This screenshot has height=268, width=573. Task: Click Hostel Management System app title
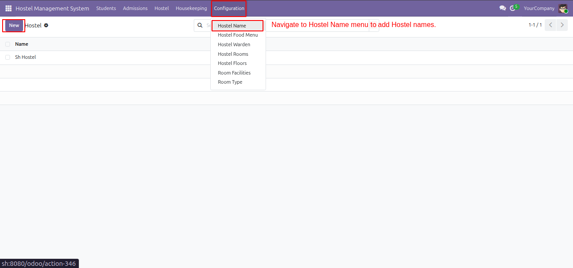click(52, 8)
